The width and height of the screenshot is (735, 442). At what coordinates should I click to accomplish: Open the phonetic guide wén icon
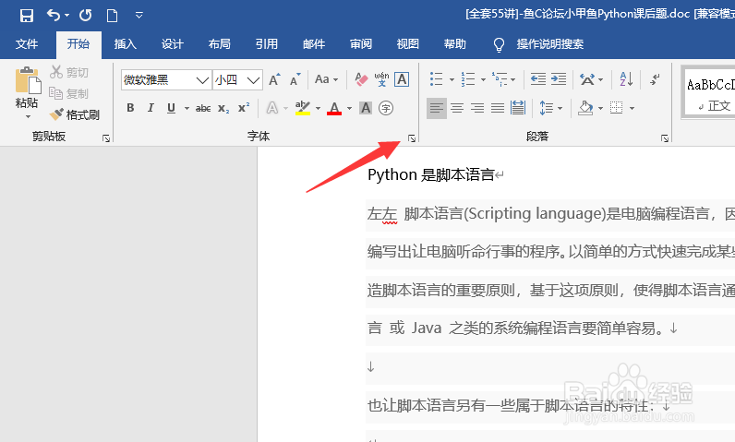click(381, 79)
